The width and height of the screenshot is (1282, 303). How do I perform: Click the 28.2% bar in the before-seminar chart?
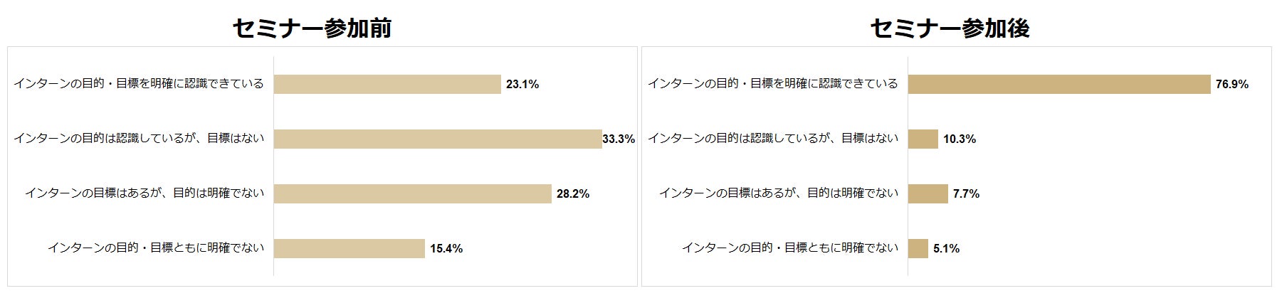[412, 193]
